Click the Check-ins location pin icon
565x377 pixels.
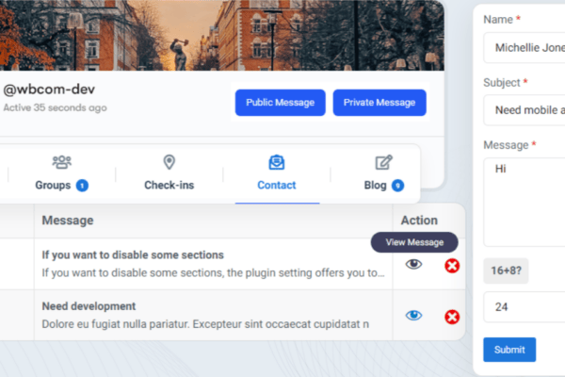click(x=169, y=162)
